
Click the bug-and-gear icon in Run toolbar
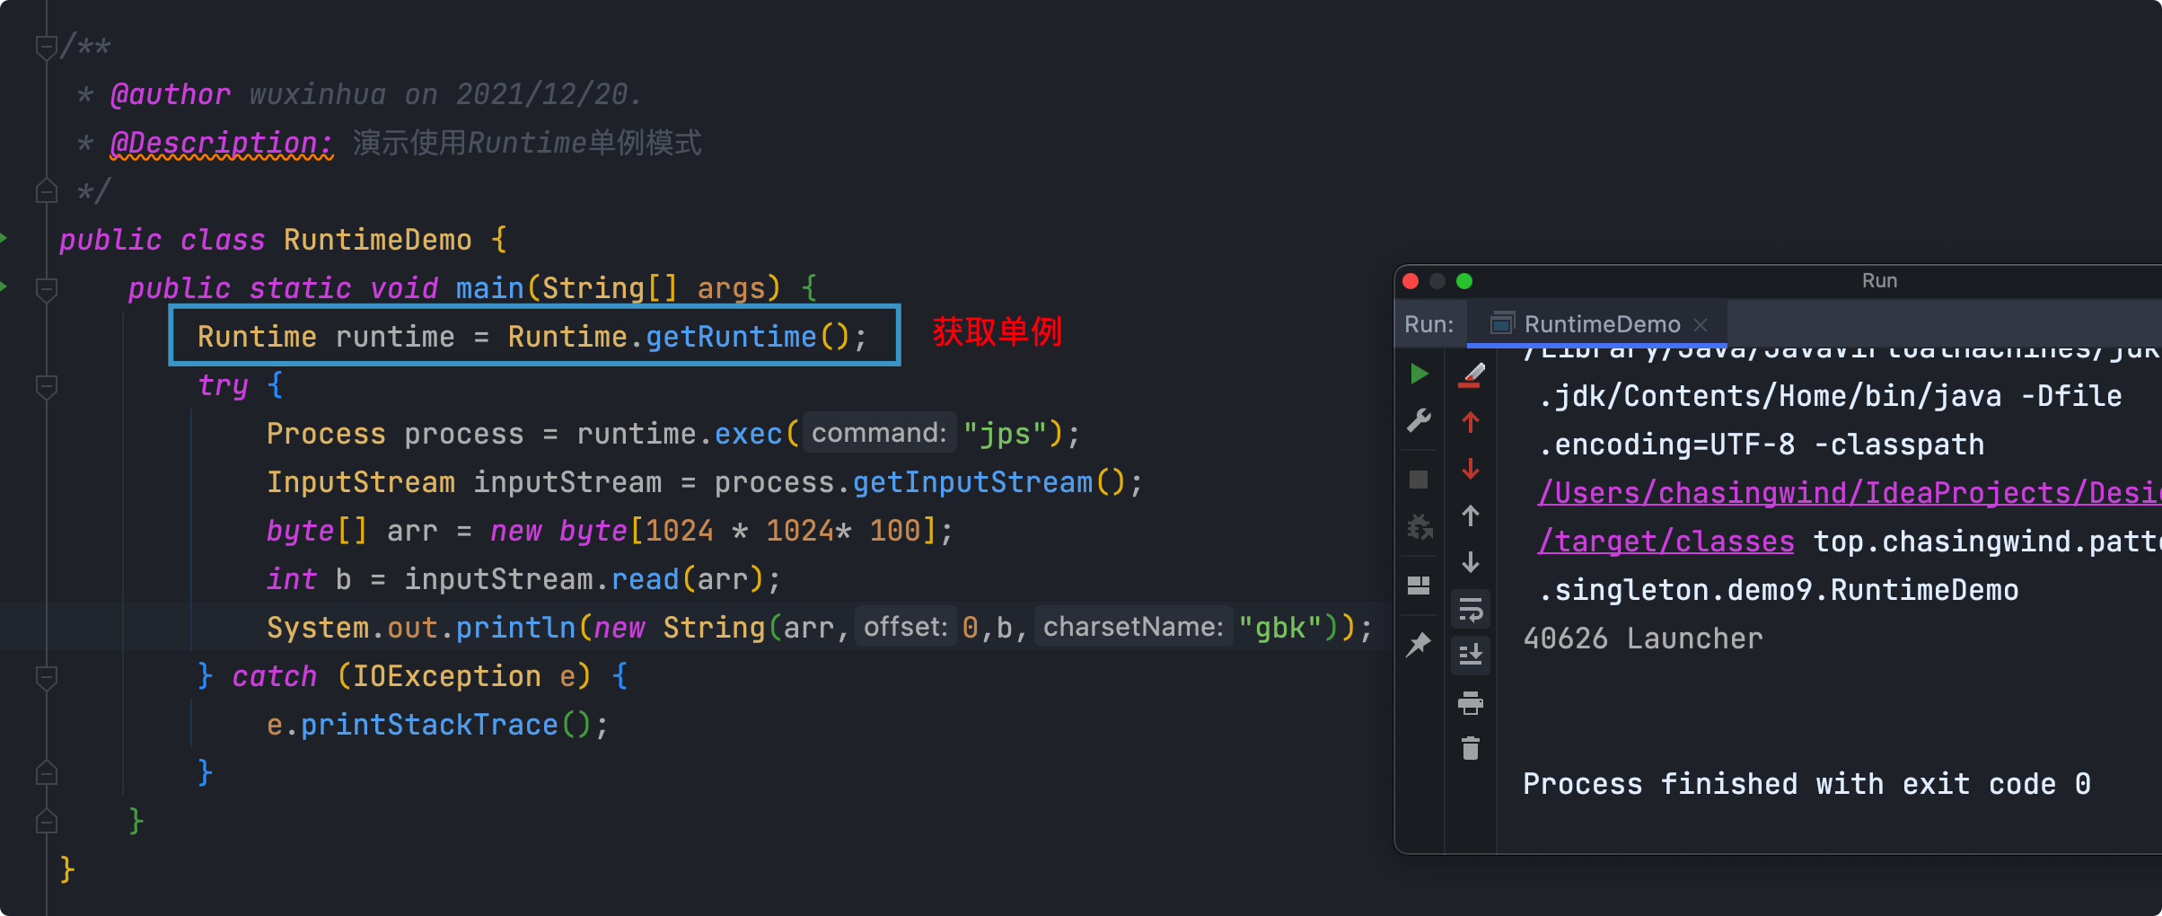[1419, 527]
